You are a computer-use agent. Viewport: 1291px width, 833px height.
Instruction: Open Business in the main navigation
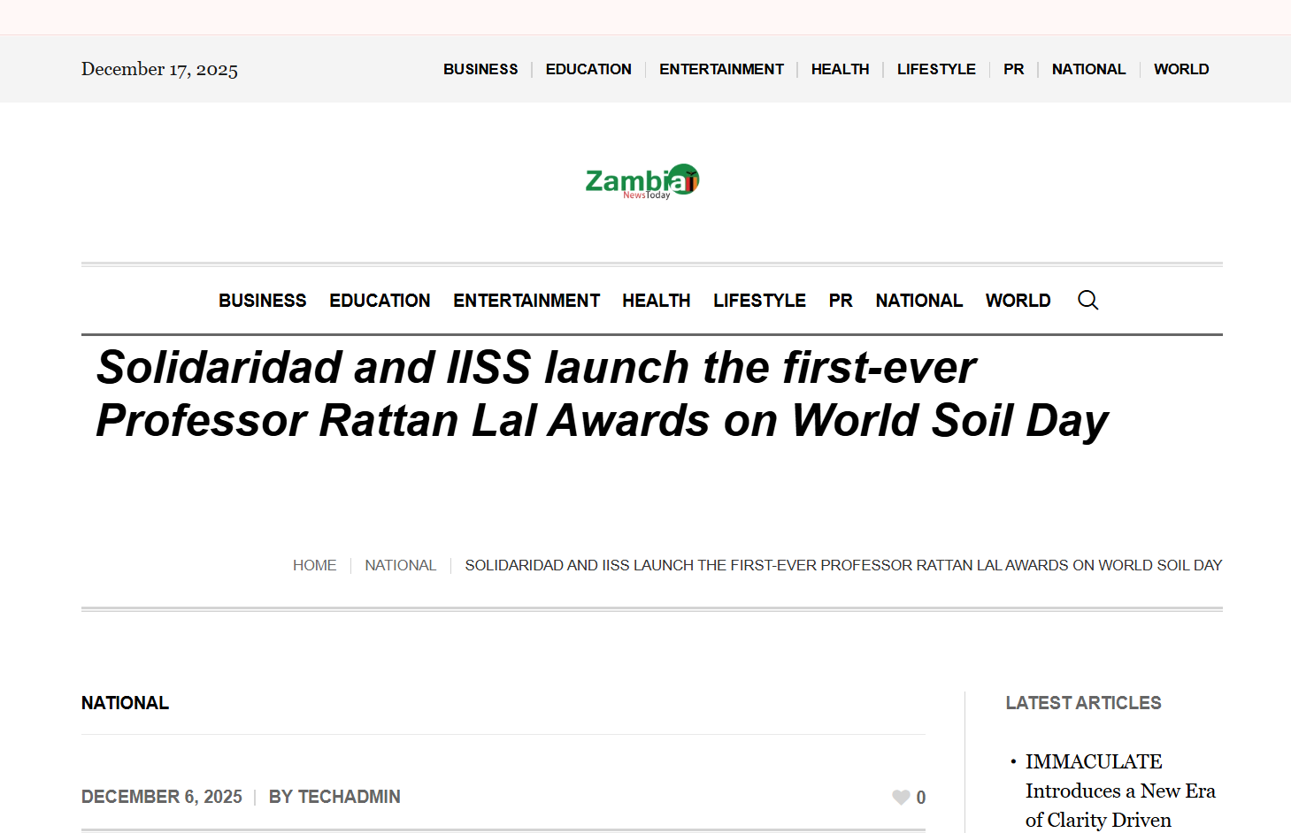(x=263, y=301)
